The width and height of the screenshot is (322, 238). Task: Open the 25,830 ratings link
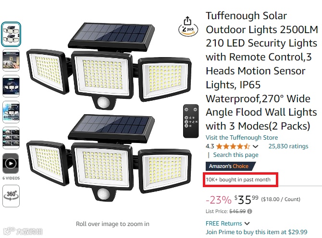point(288,146)
